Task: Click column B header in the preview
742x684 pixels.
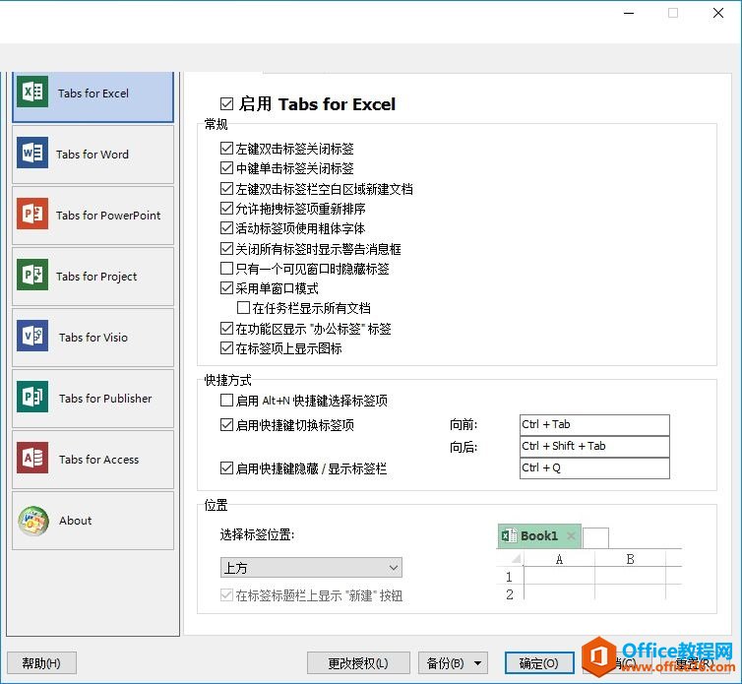Action: (x=630, y=560)
